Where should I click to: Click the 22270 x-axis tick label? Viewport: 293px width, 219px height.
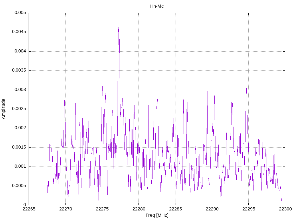pos(65,209)
